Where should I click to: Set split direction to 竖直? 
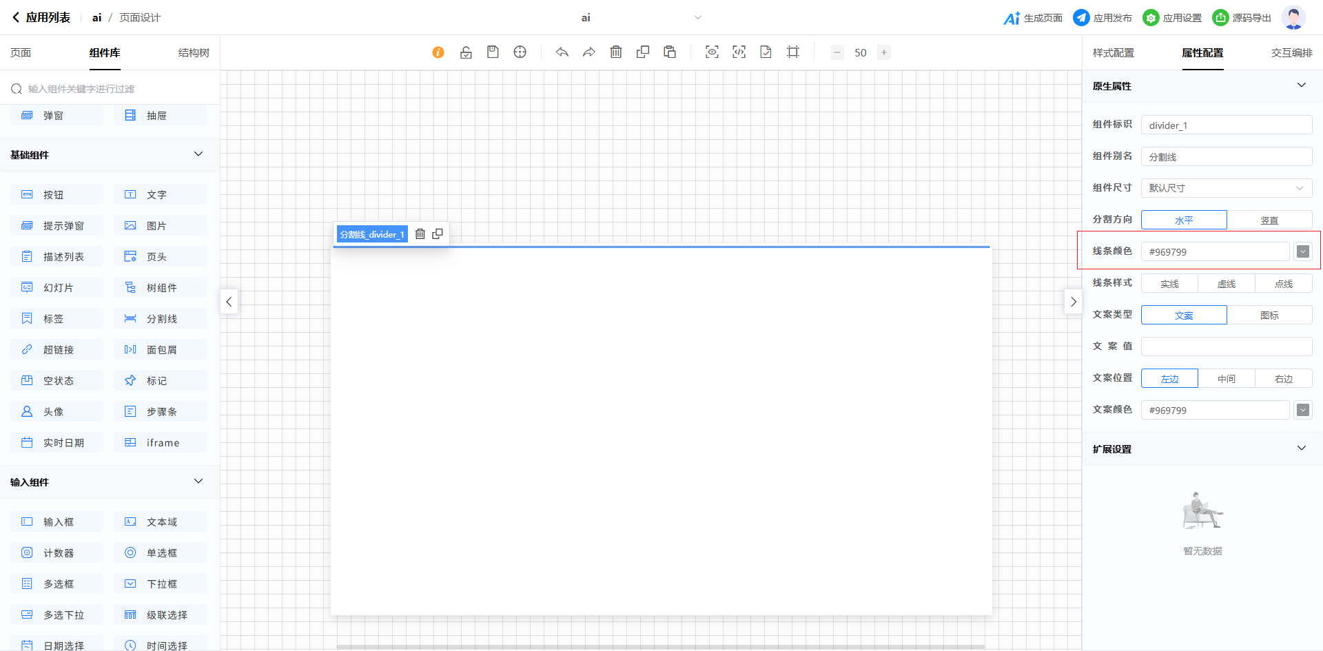click(x=1269, y=220)
